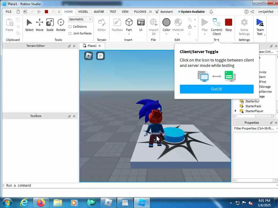Viewport: 278px width, 208px height.
Task: Switch to the TEST ribbon tab
Action: click(113, 12)
